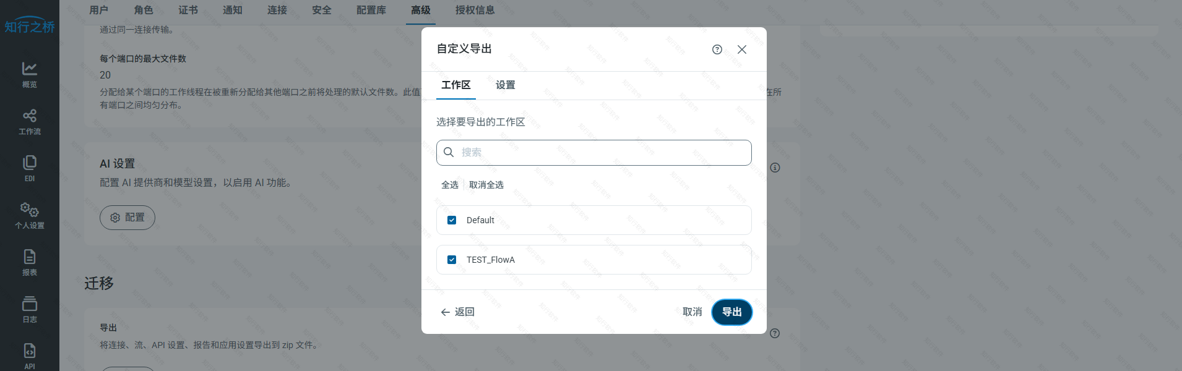The width and height of the screenshot is (1182, 371).
Task: Click 取消全选 to deselect all workspaces
Action: pos(485,184)
